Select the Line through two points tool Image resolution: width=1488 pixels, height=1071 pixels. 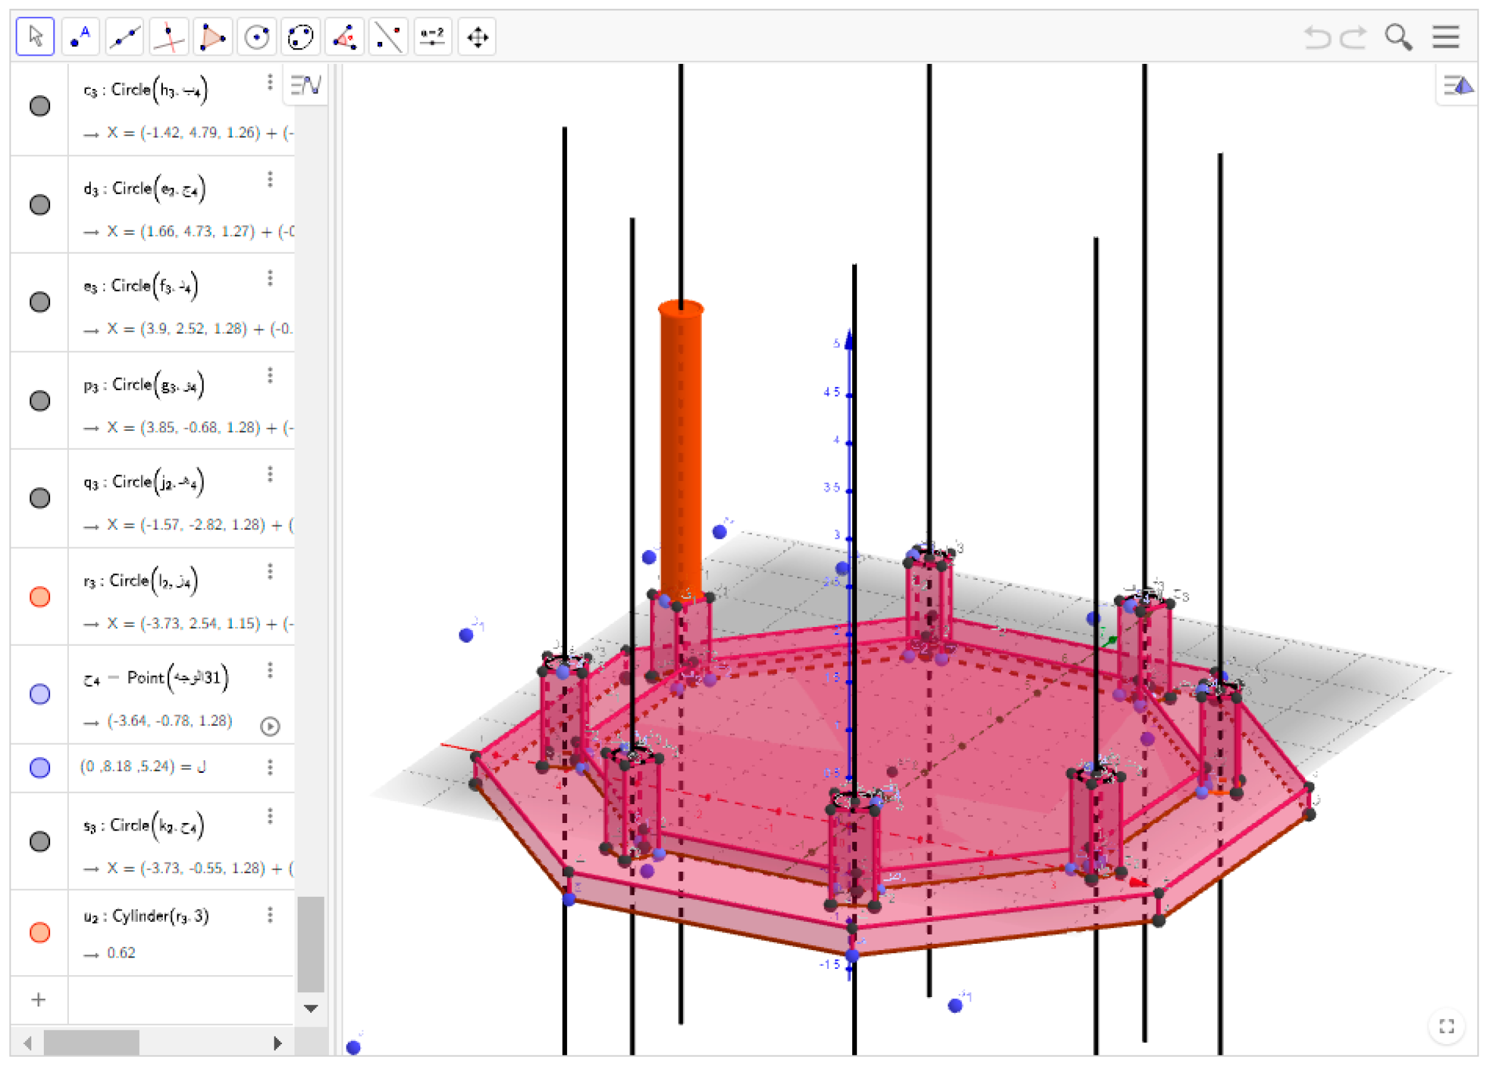[125, 37]
